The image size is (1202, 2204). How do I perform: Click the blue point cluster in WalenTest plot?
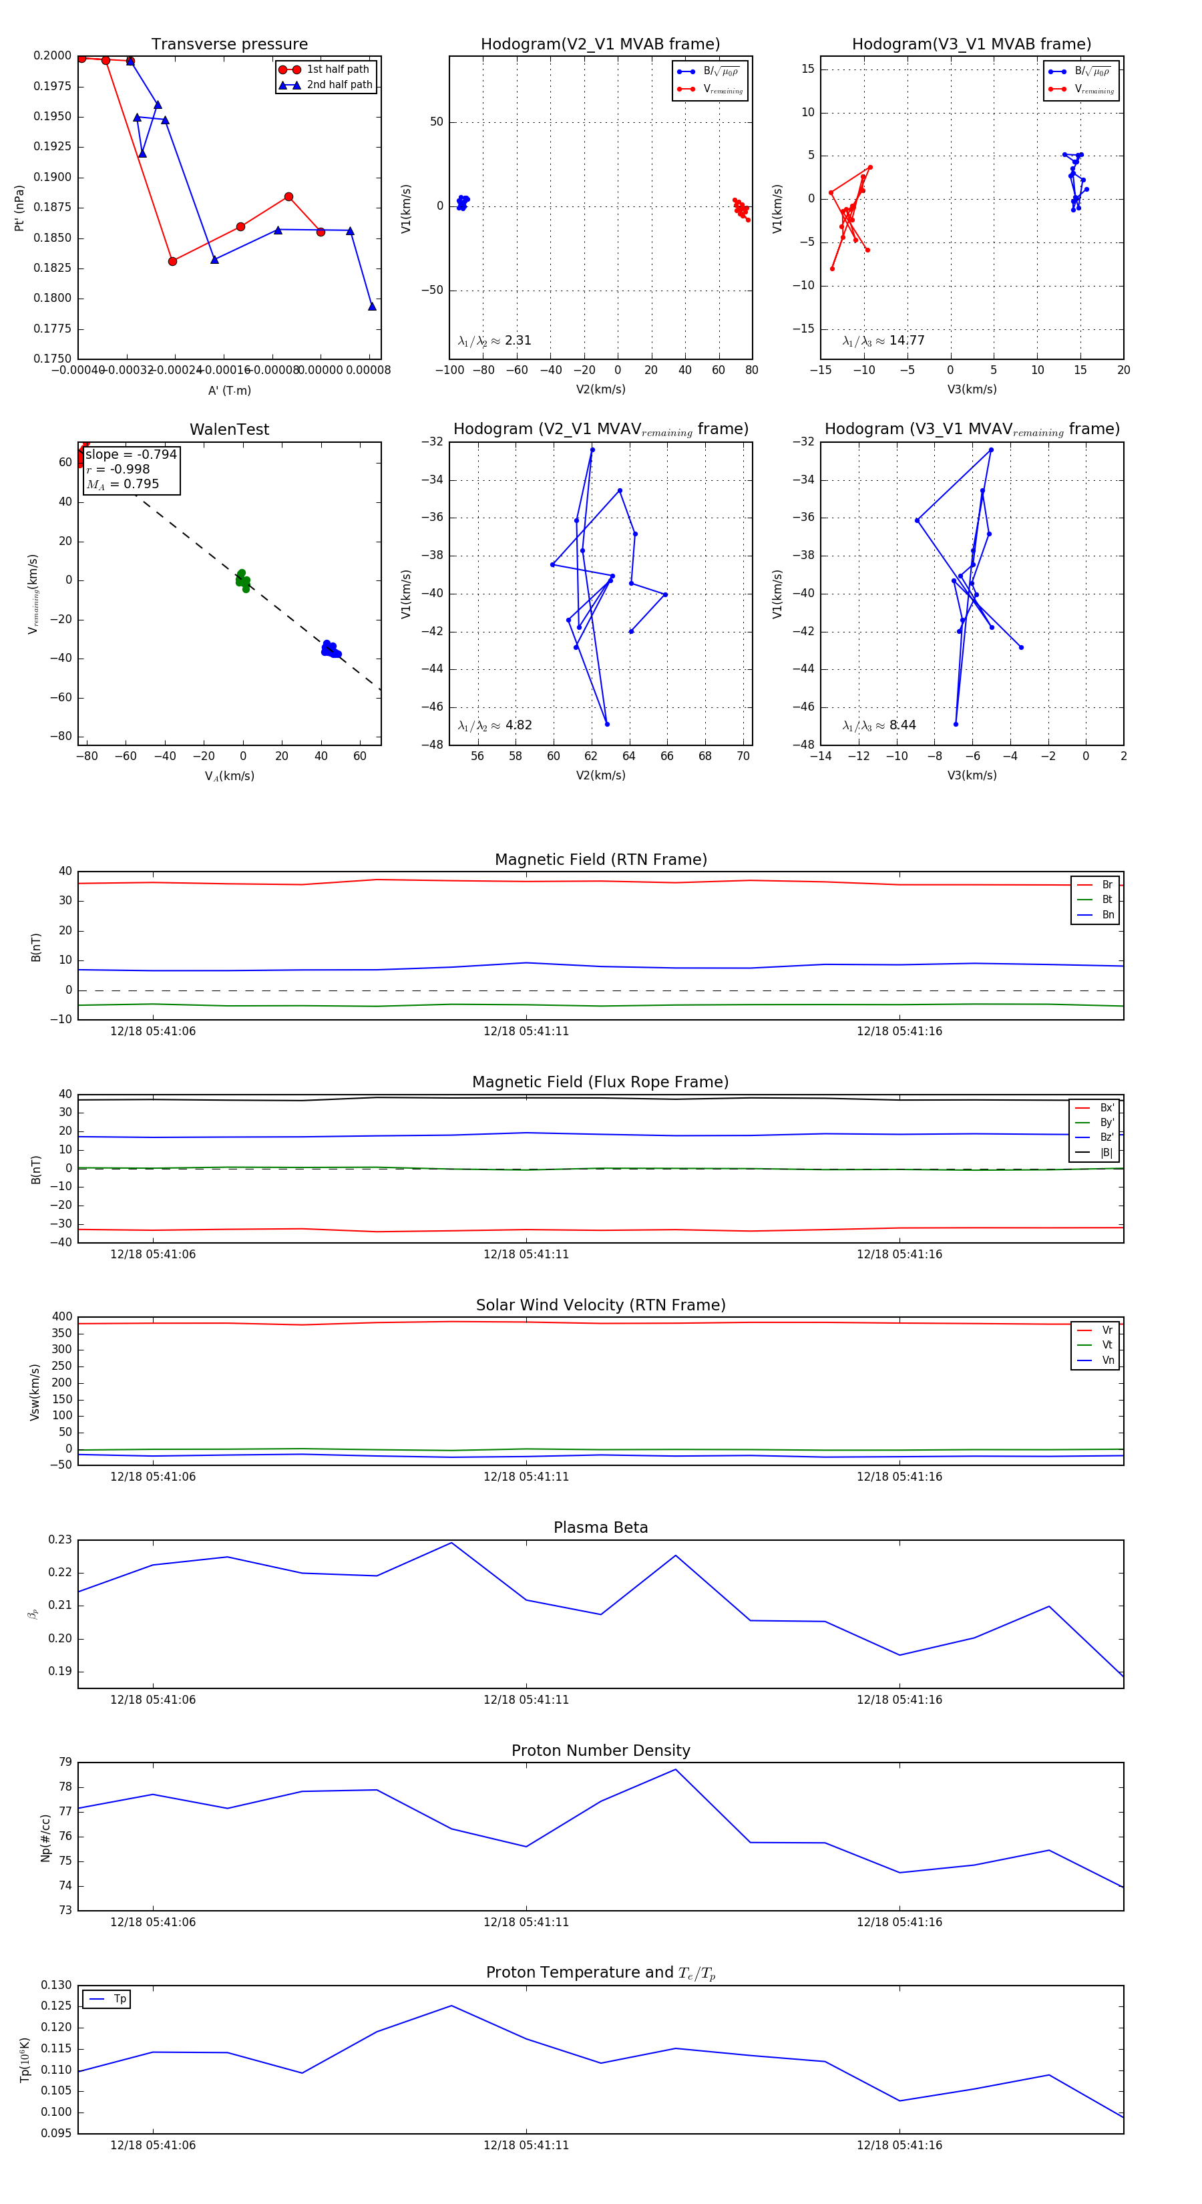(331, 649)
